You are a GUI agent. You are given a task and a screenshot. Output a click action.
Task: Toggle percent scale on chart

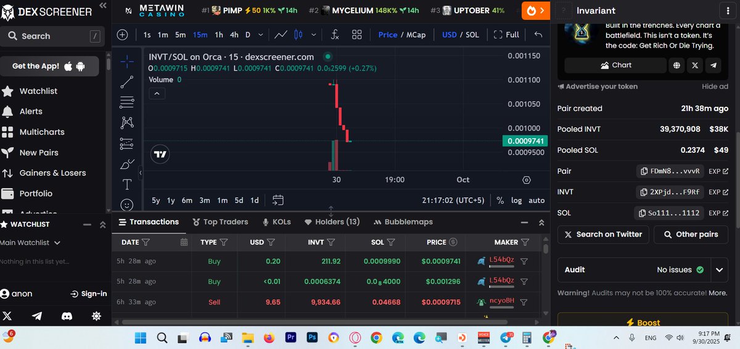point(500,200)
